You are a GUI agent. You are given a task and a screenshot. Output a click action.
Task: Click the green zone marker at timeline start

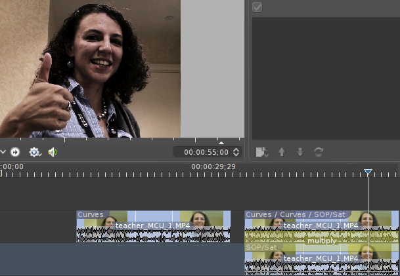pos(1,173)
